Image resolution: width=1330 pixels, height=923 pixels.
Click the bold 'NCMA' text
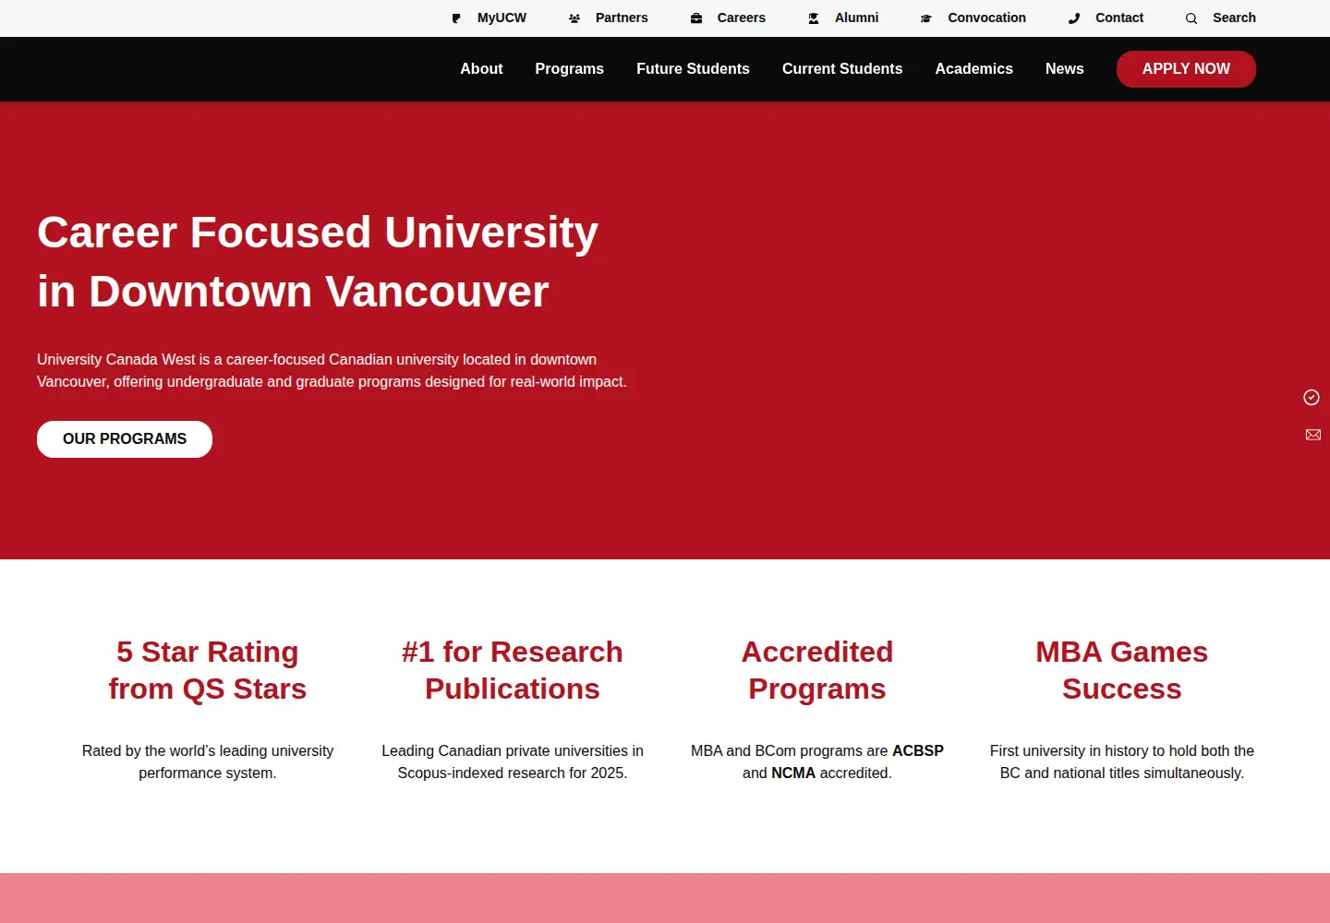[x=793, y=773]
